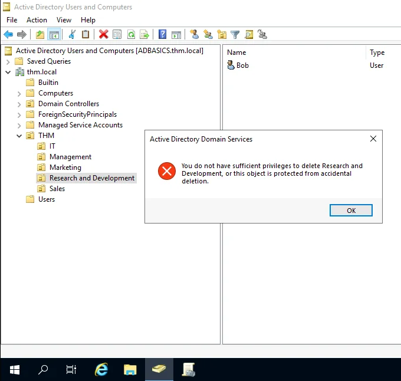Click OK in the error dialog
401x381 pixels.
click(x=351, y=210)
